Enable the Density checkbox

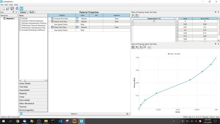20,19
